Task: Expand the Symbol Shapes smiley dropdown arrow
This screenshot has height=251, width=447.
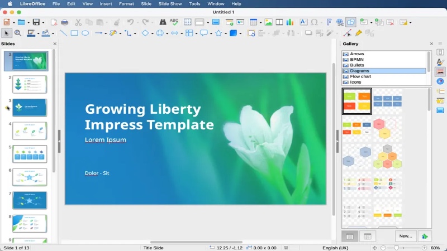Action: (x=167, y=33)
